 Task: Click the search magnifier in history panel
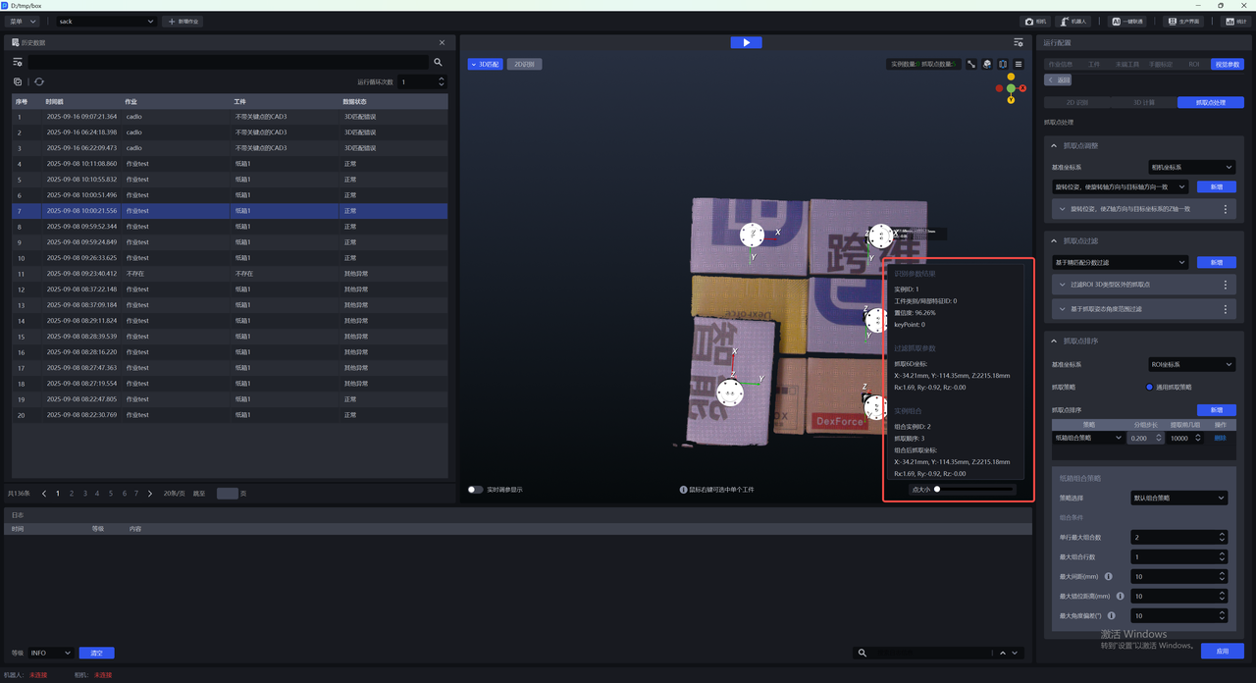click(438, 62)
